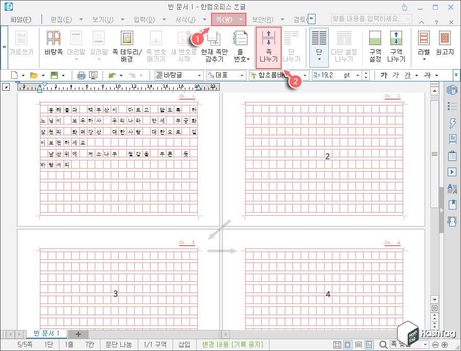
Task: Toggle page outline view button in status bar
Action: [x=348, y=345]
